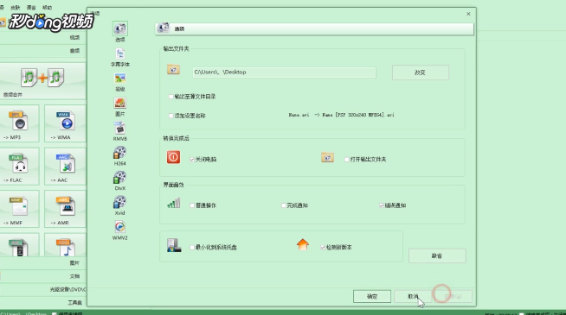
Task: Toggle the 普通操作 sound checkbox
Action: [192, 205]
